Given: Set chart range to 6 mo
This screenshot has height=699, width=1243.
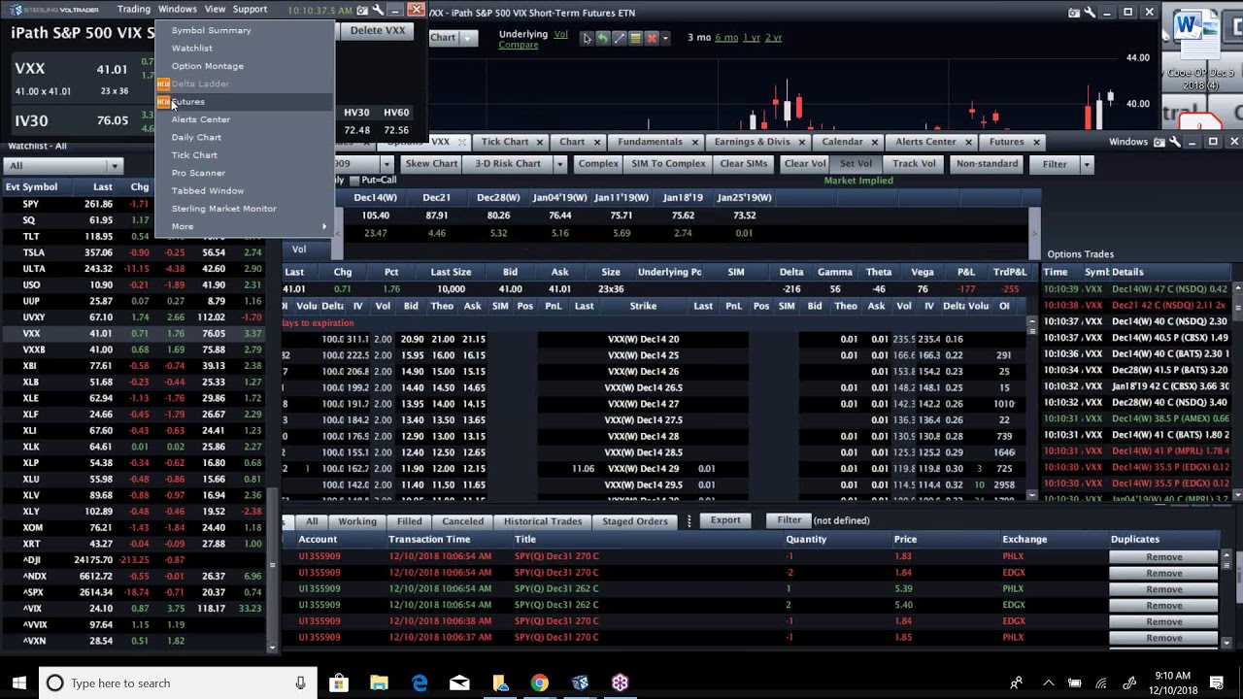Looking at the screenshot, I should [726, 38].
